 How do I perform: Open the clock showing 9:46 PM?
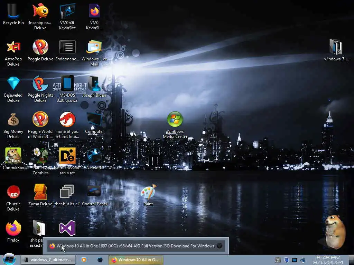coord(328,260)
